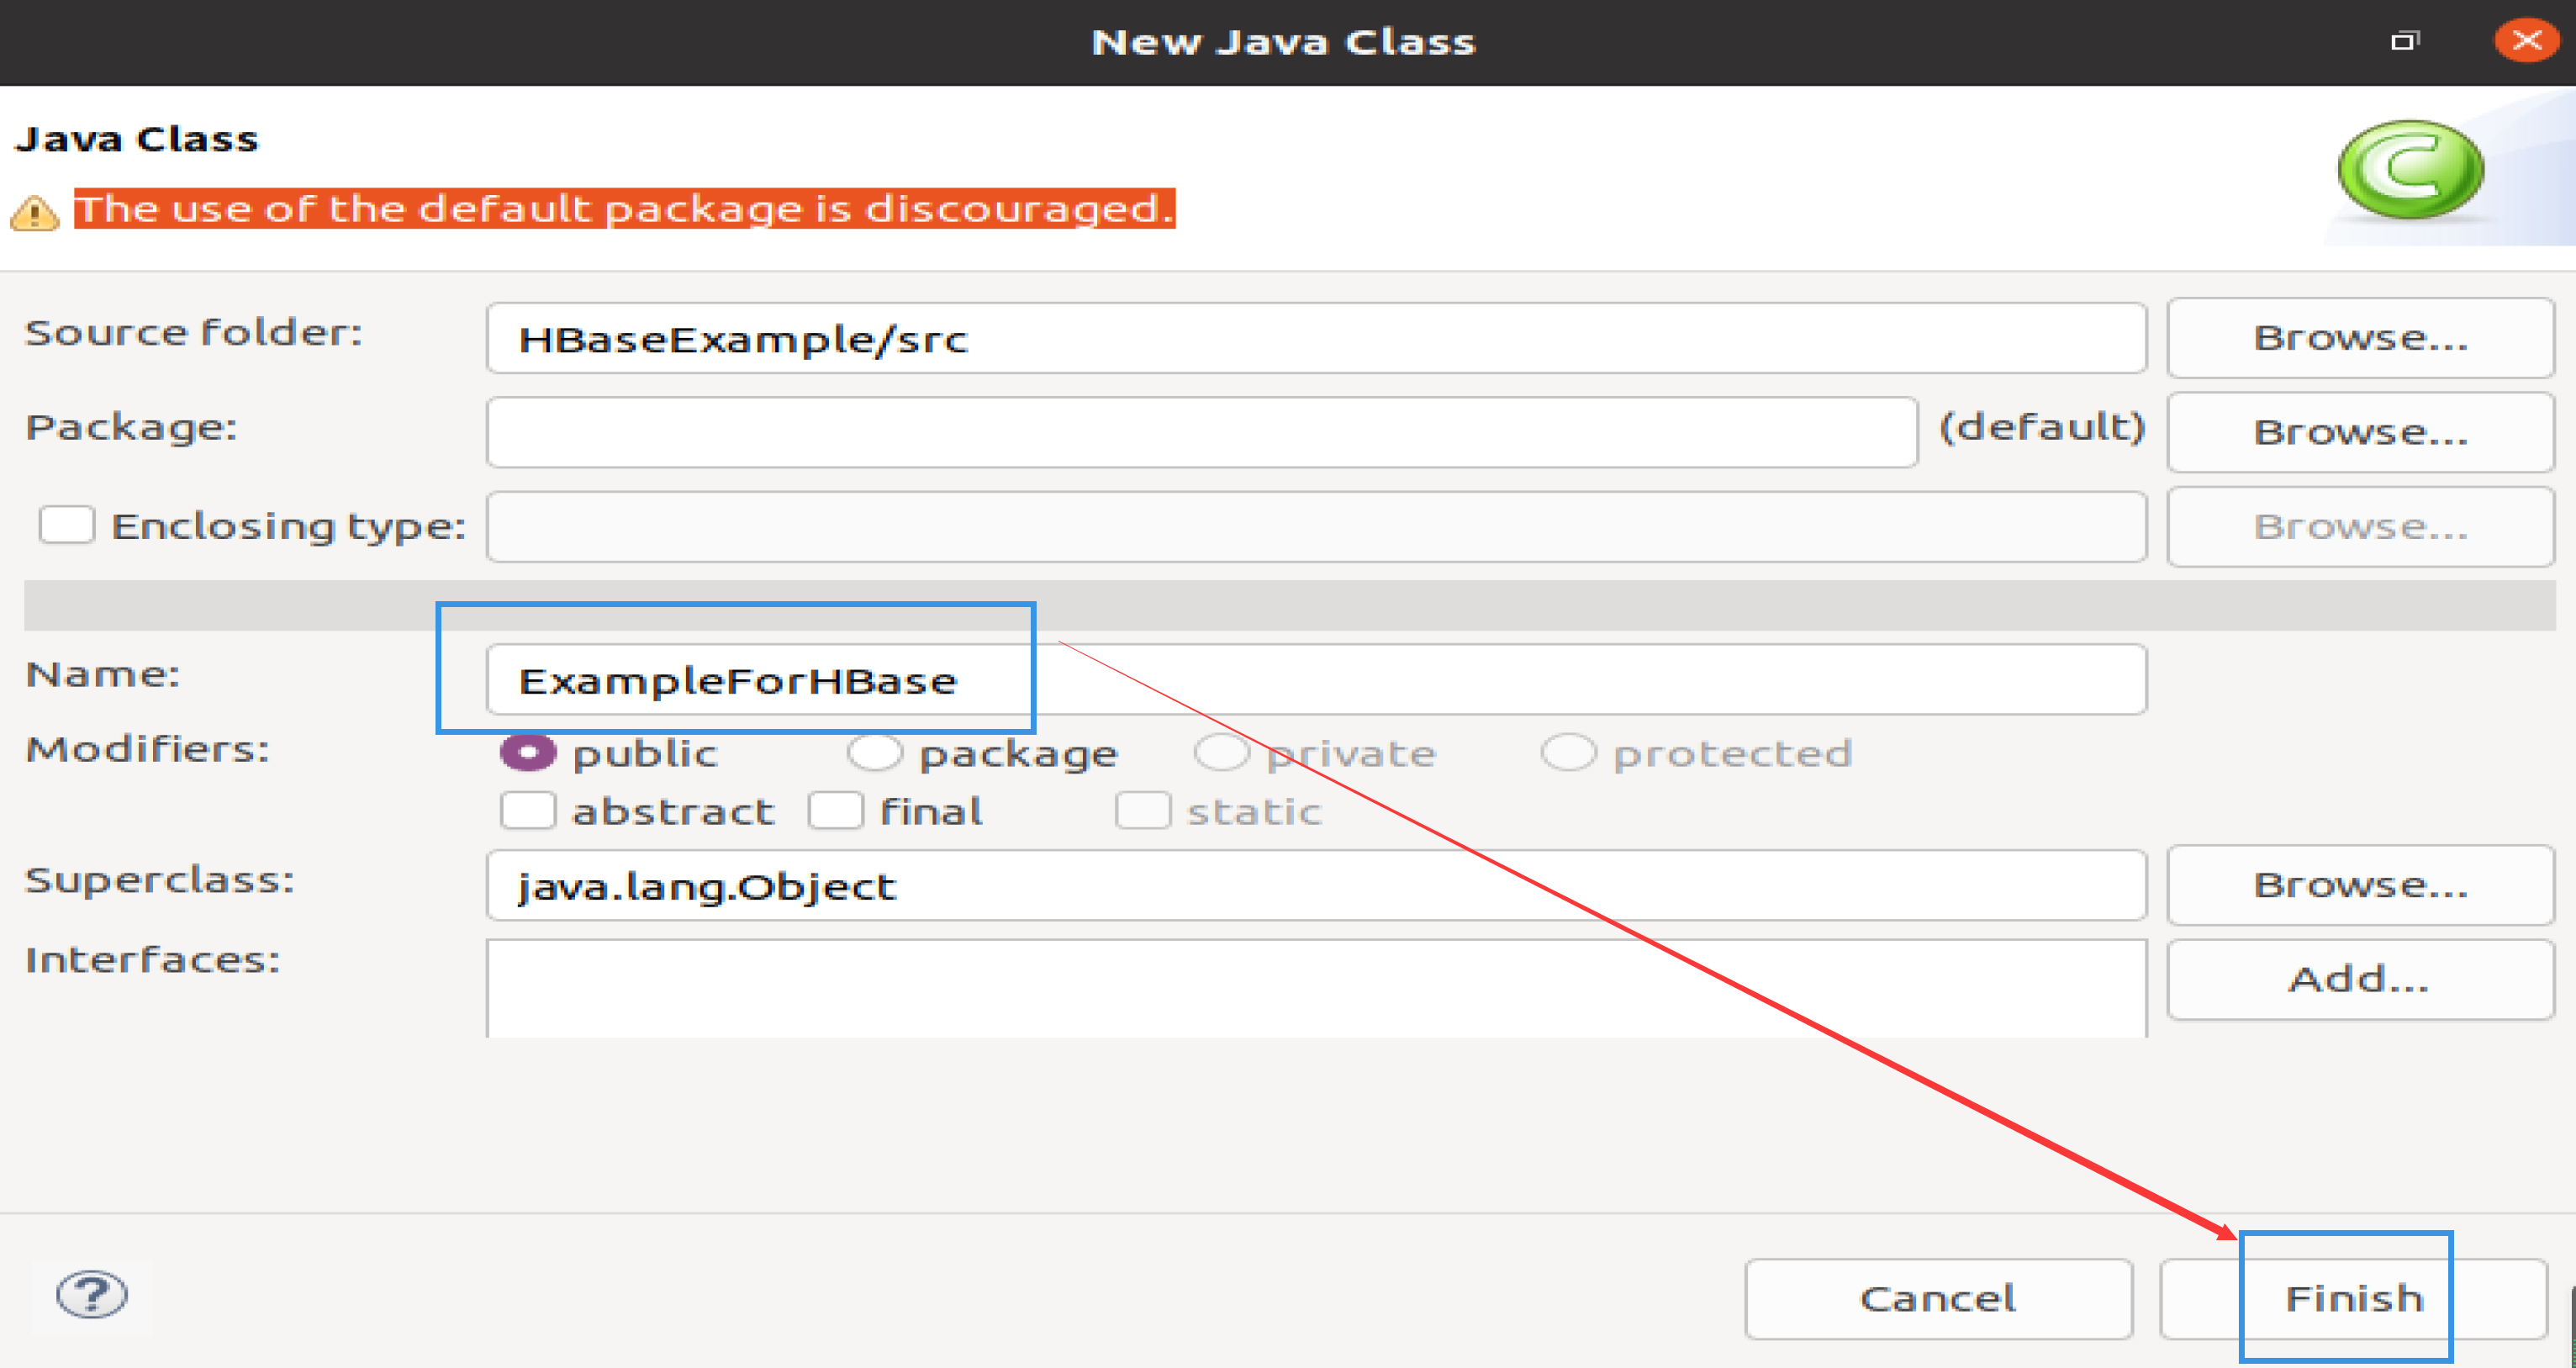Click the empty Package input field
The image size is (2576, 1368).
[x=1202, y=432]
